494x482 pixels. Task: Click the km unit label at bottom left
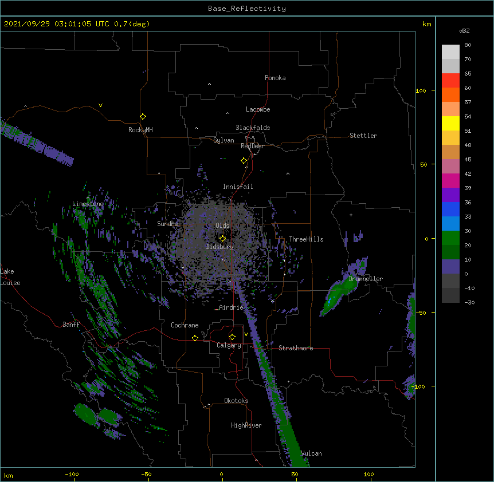click(x=9, y=475)
